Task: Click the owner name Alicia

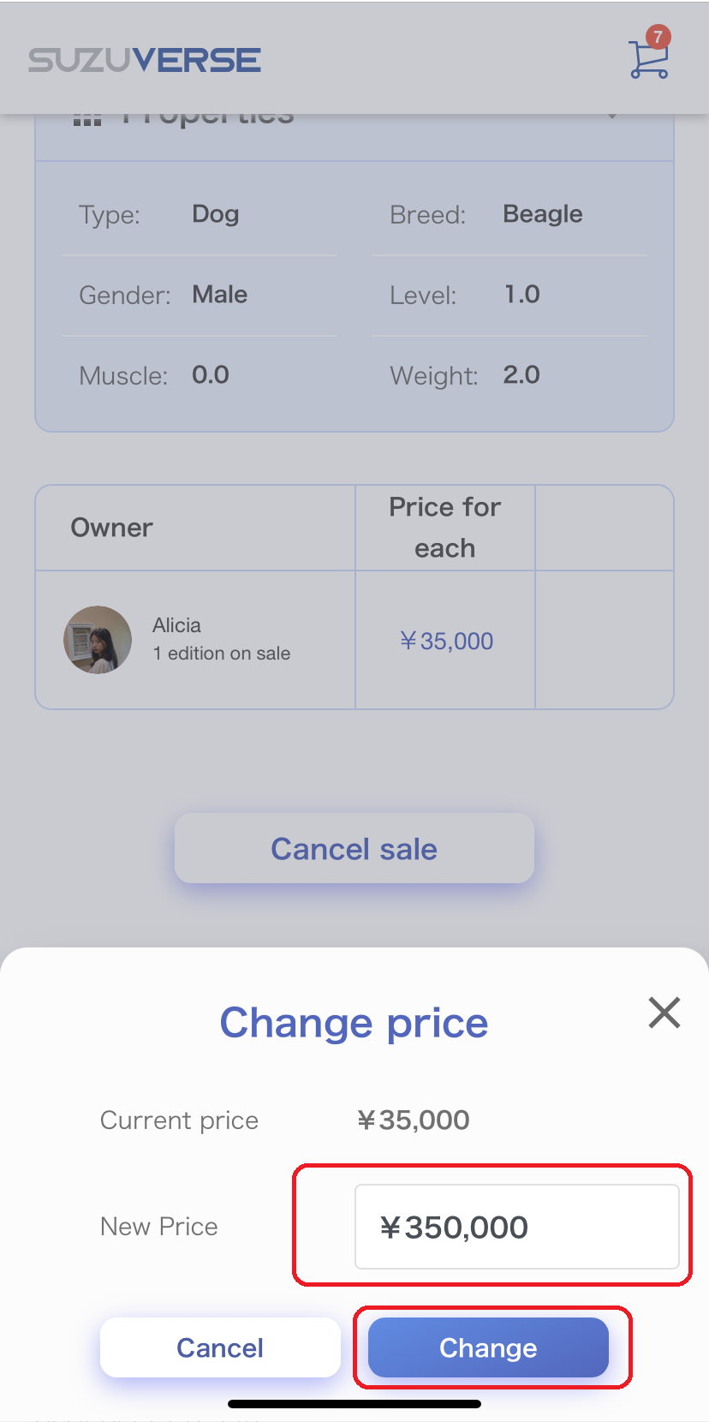Action: click(177, 625)
